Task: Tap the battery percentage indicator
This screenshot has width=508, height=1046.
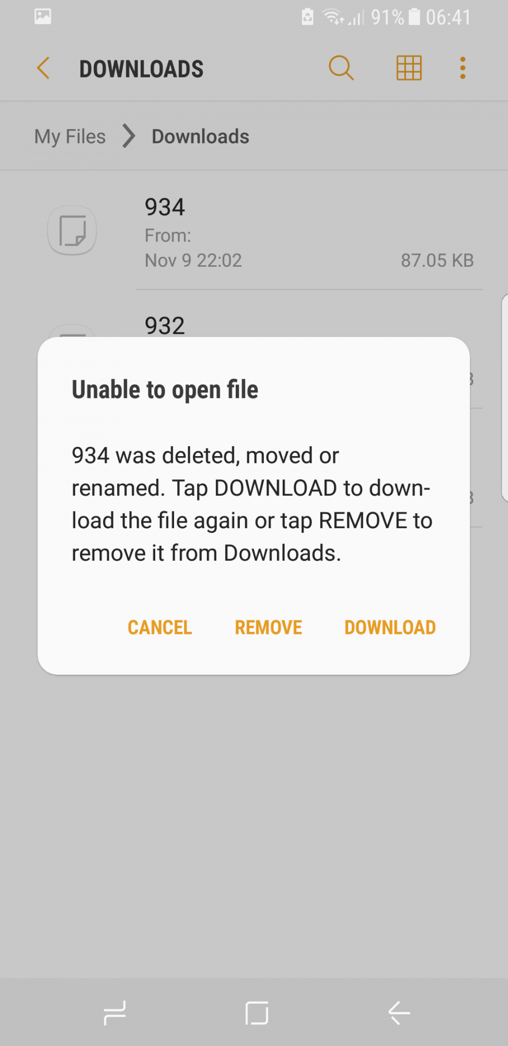Action: 388,17
